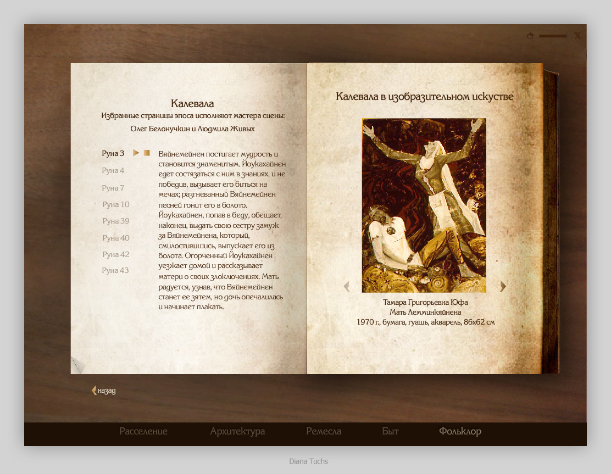Click the Diana Tuchs credit text
611x474 pixels.
pos(309,461)
